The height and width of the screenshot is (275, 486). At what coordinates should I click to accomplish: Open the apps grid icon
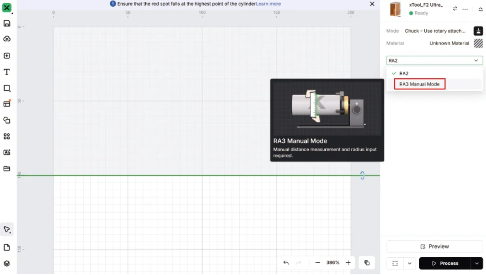coord(7,136)
